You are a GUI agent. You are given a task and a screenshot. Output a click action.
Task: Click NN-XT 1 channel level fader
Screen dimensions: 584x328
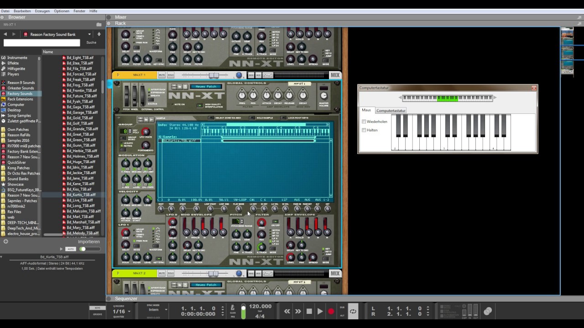[x=214, y=75]
